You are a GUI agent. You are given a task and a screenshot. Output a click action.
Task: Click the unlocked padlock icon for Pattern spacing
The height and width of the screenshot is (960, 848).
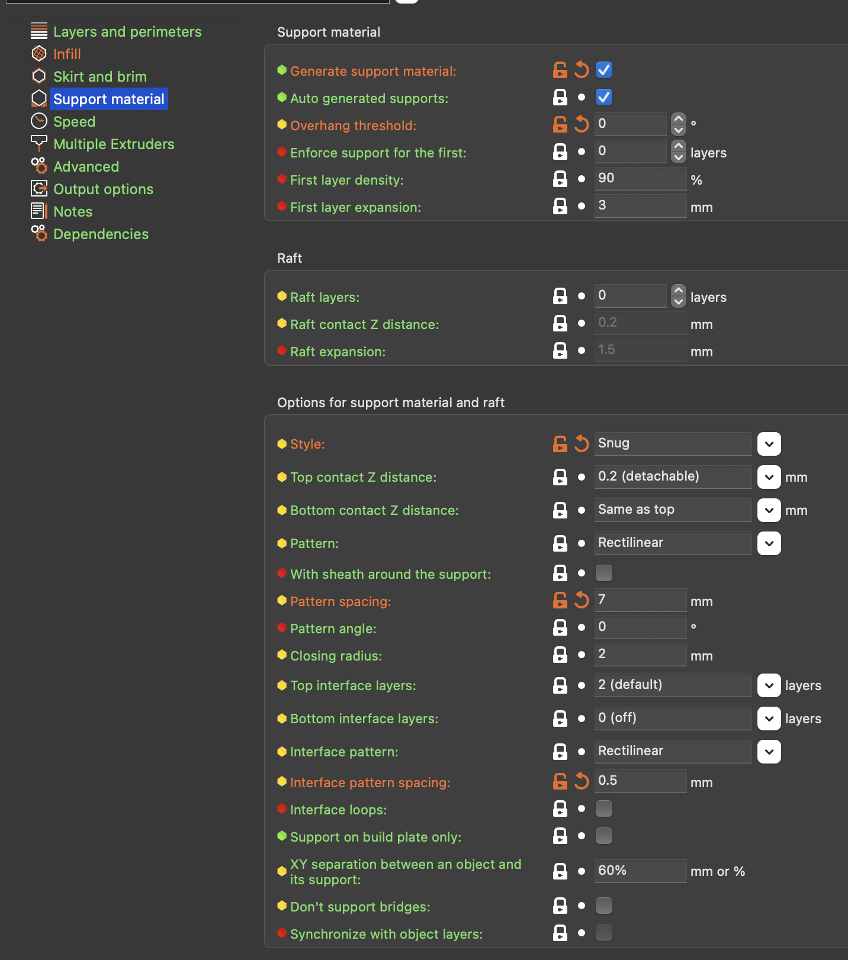(560, 601)
